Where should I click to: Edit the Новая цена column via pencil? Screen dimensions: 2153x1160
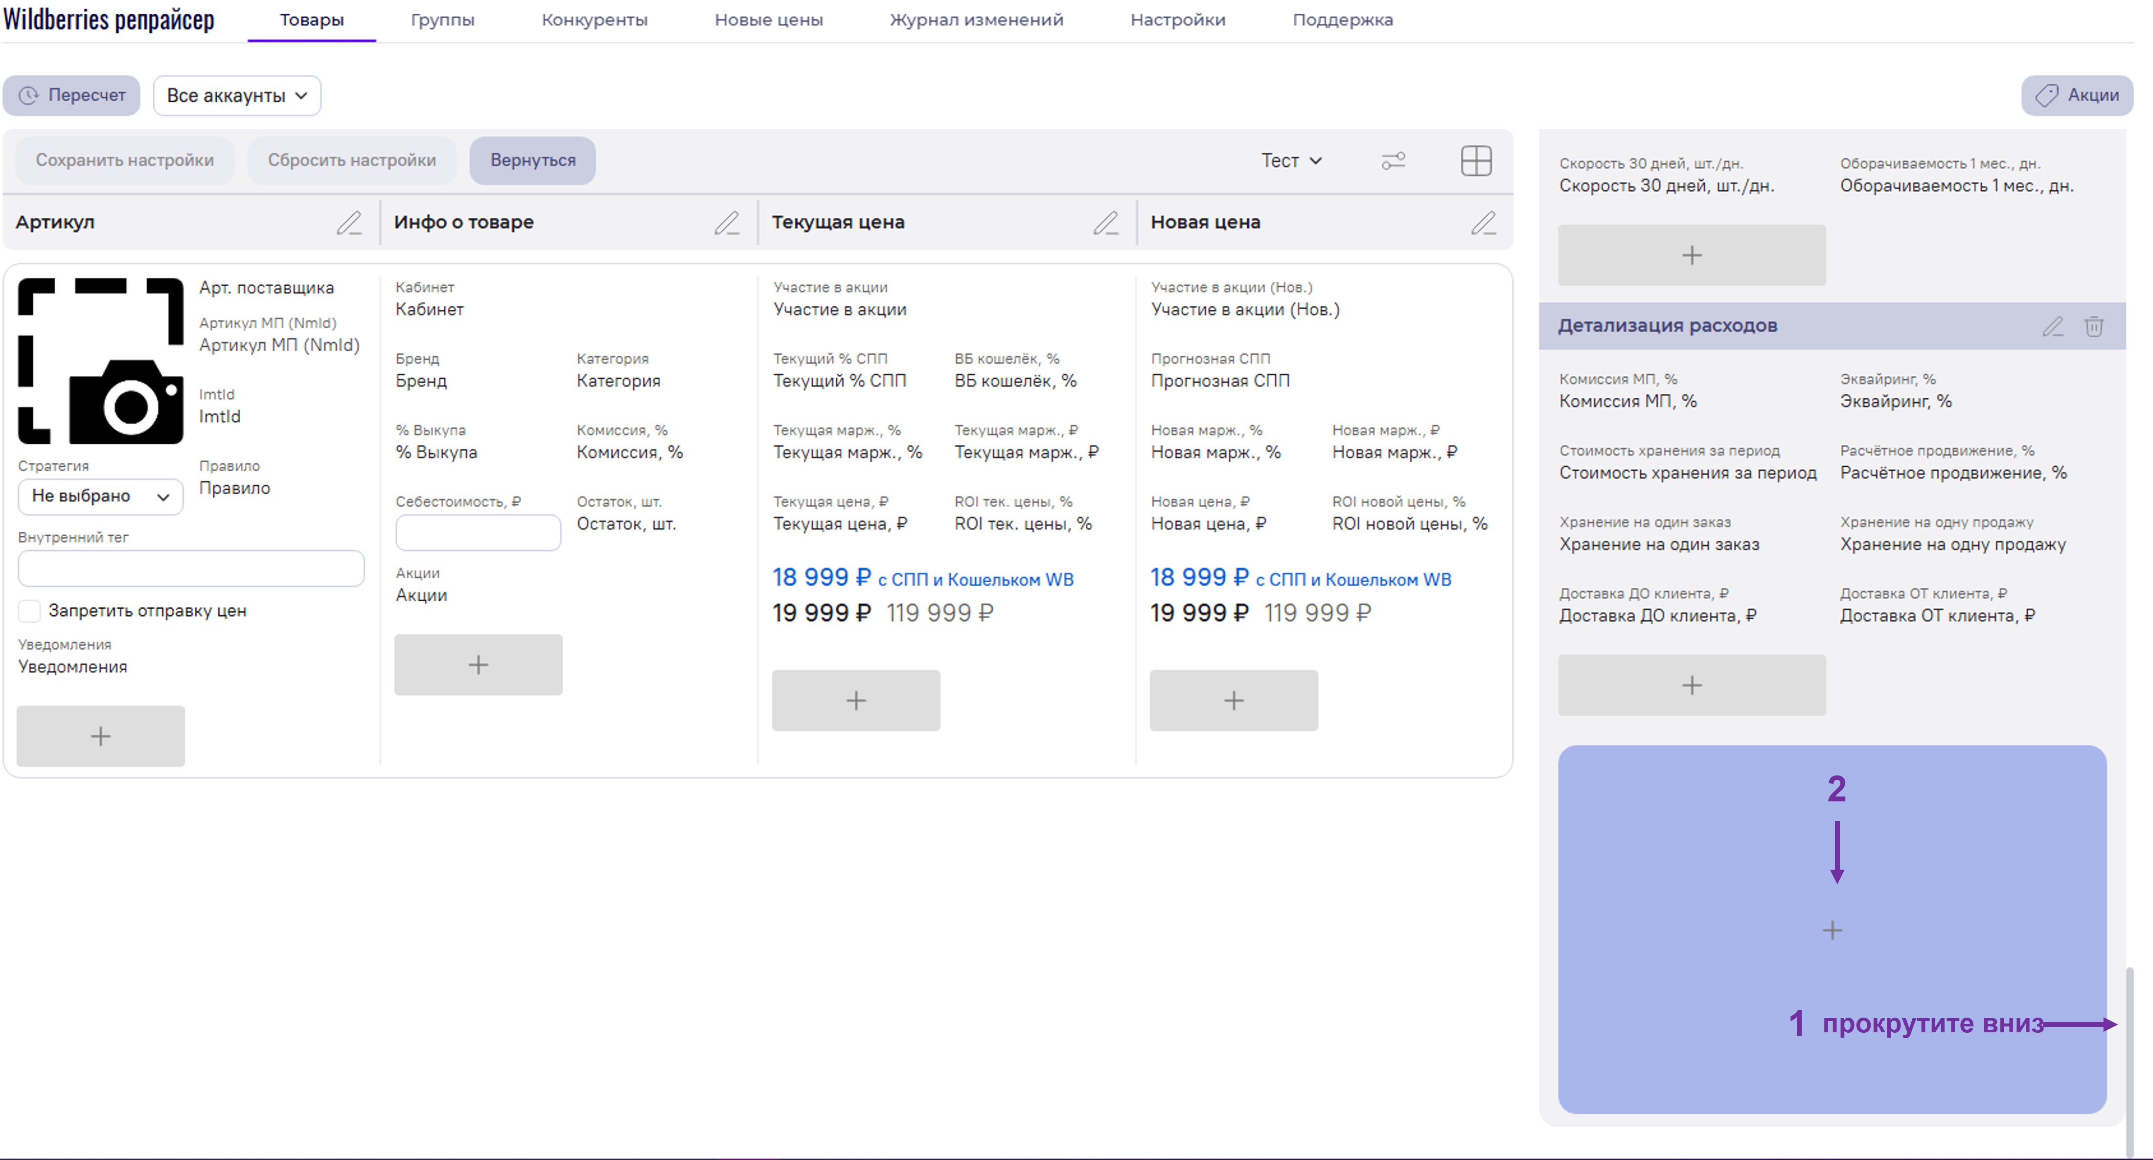click(x=1484, y=222)
